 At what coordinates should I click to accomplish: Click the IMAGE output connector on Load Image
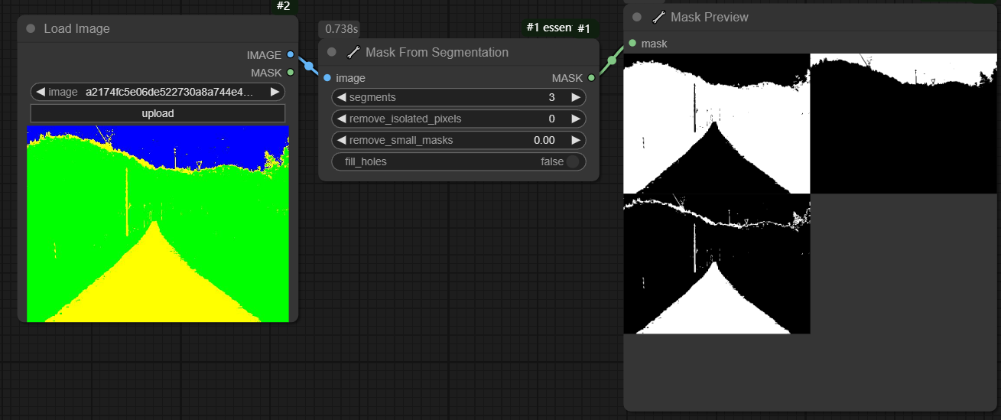(290, 55)
